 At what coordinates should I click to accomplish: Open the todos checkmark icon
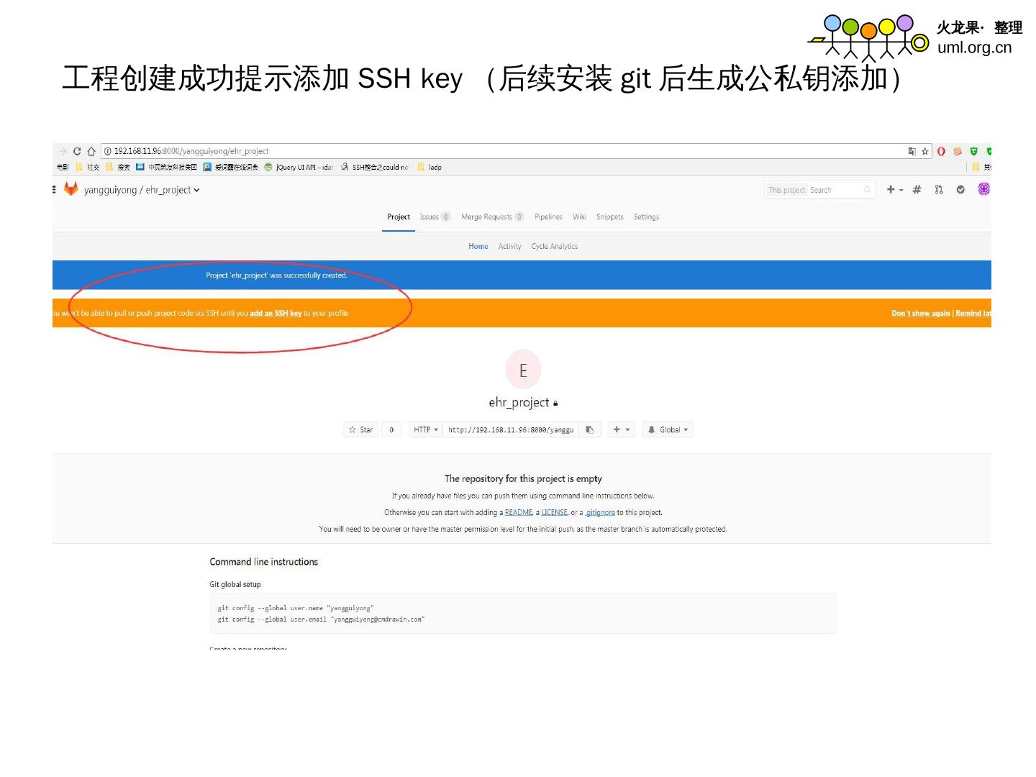pyautogui.click(x=960, y=189)
